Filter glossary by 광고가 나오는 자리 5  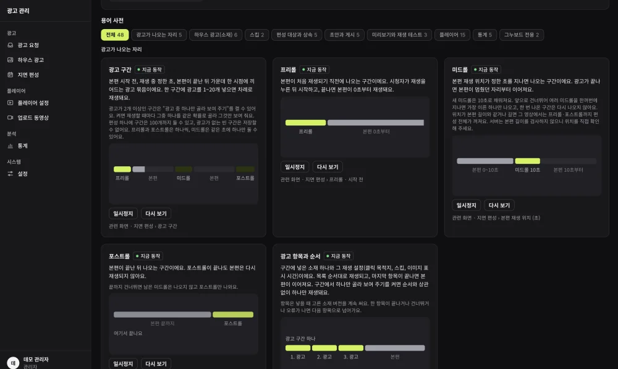pyautogui.click(x=159, y=35)
